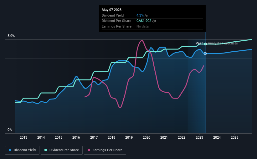Viewport: 257px width, 159px height.
Task: Select the 2025 label on the time axis
Action: coord(234,137)
